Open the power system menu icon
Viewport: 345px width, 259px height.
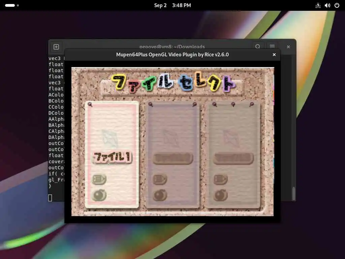[337, 5]
